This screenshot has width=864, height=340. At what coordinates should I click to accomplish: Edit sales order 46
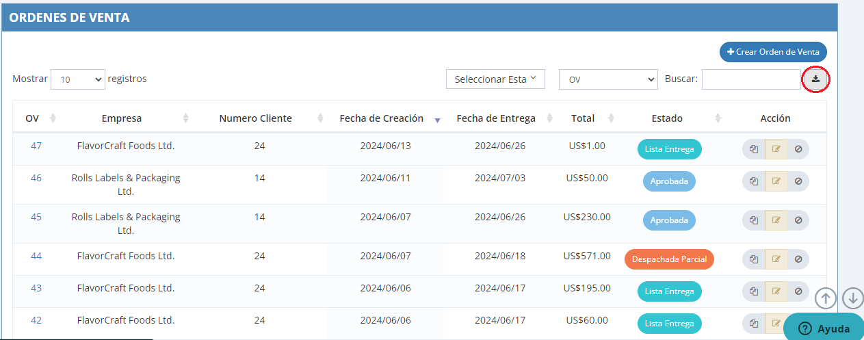[x=776, y=181]
